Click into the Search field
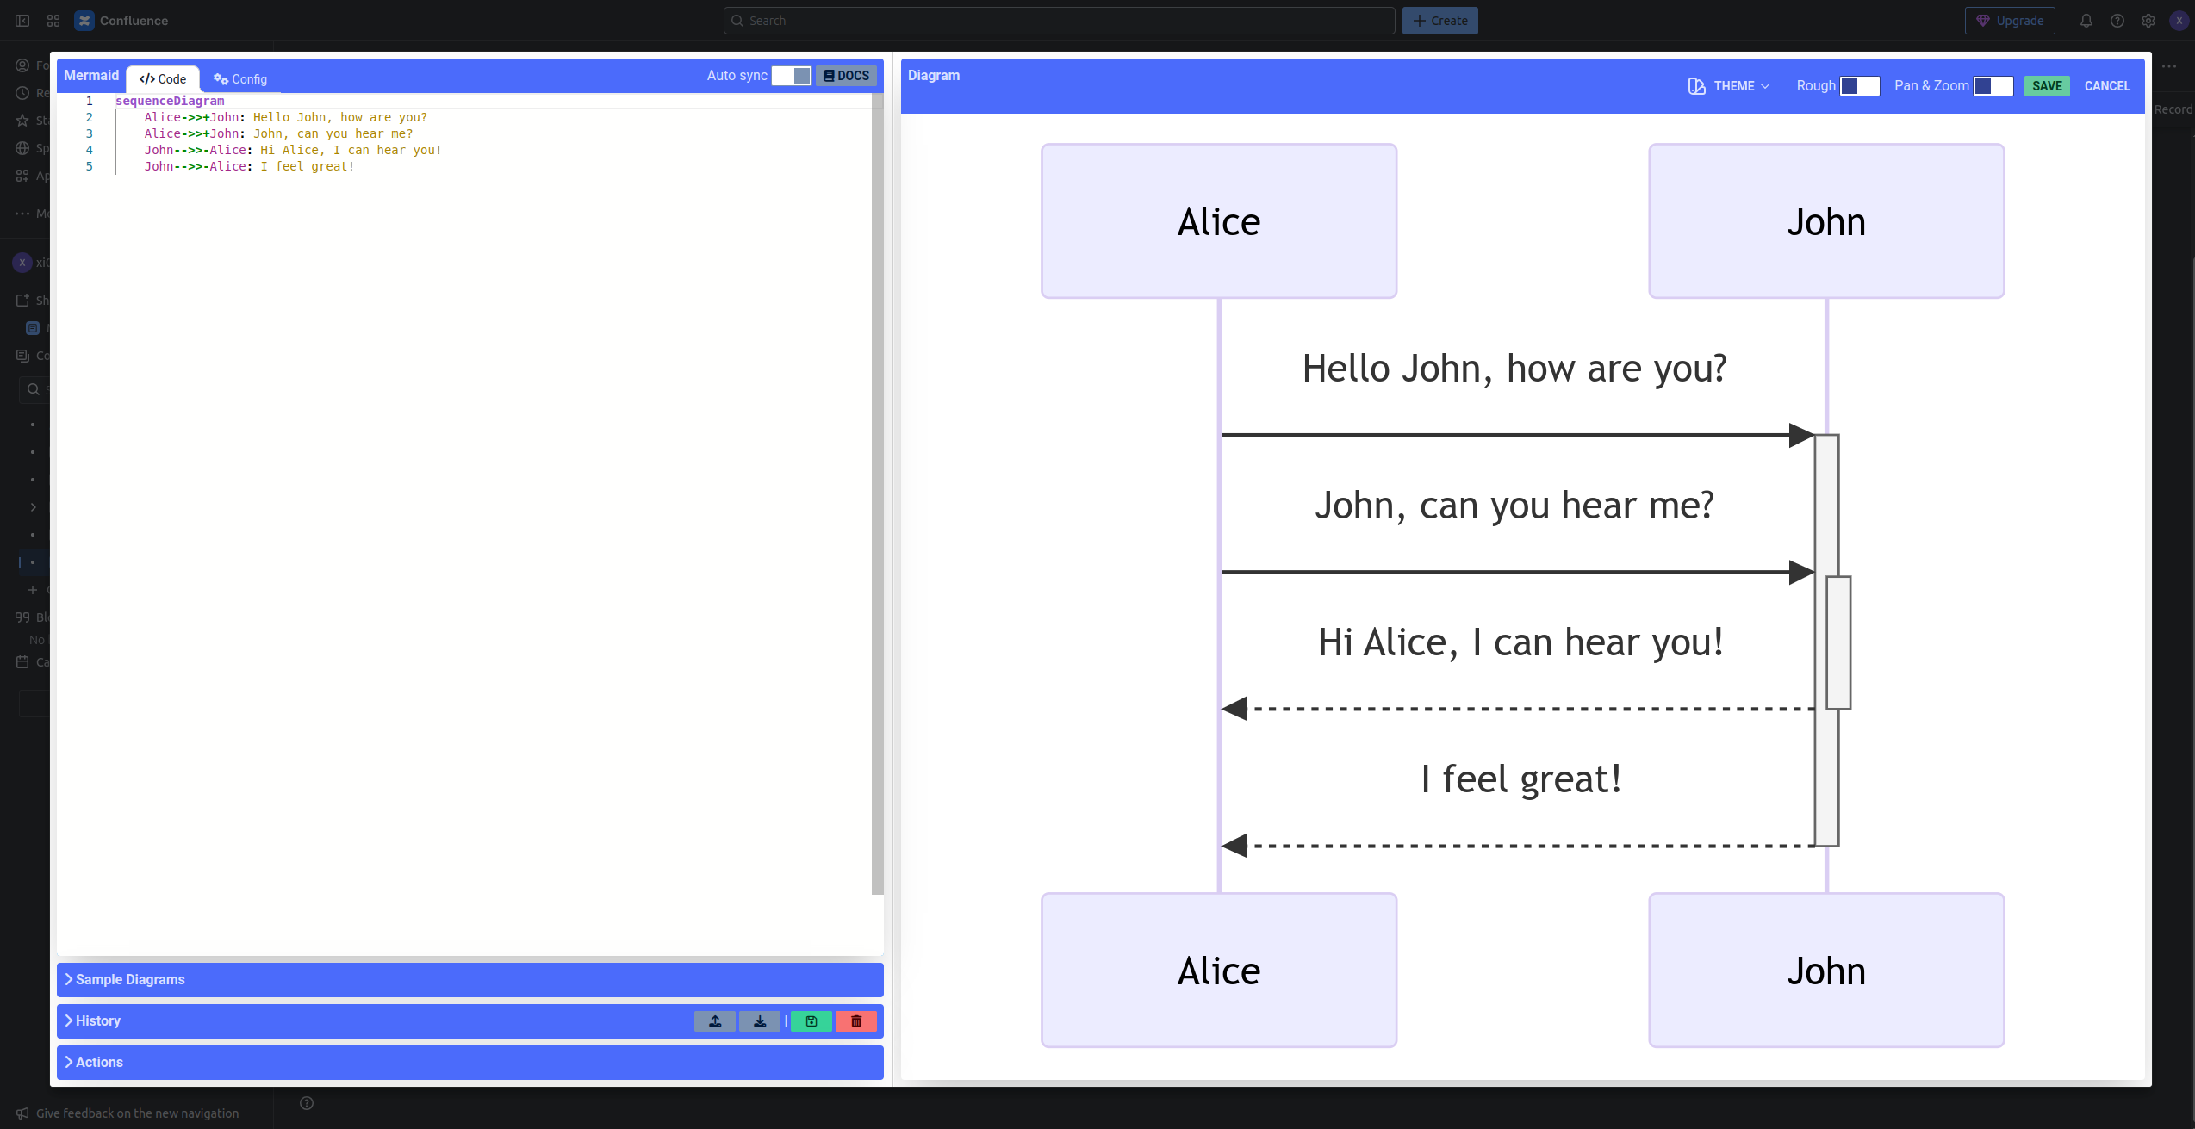Image resolution: width=2195 pixels, height=1129 pixels. click(1060, 21)
